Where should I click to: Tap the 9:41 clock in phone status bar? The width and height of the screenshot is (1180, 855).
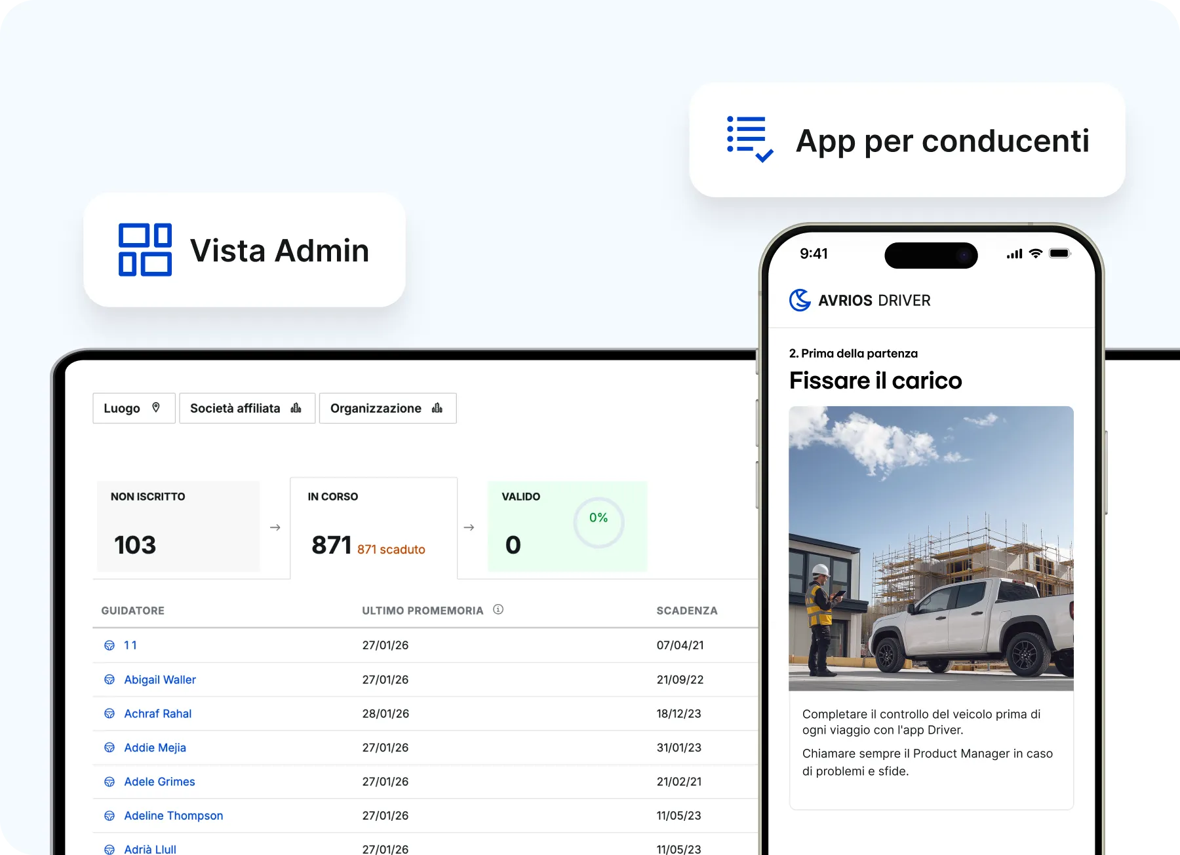pos(814,254)
